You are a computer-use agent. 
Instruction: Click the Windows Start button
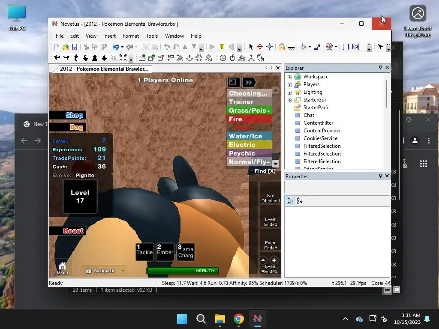[182, 319]
